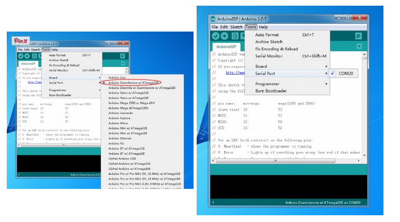Expand Serial Port submenu in COM20 window

pos(287,73)
